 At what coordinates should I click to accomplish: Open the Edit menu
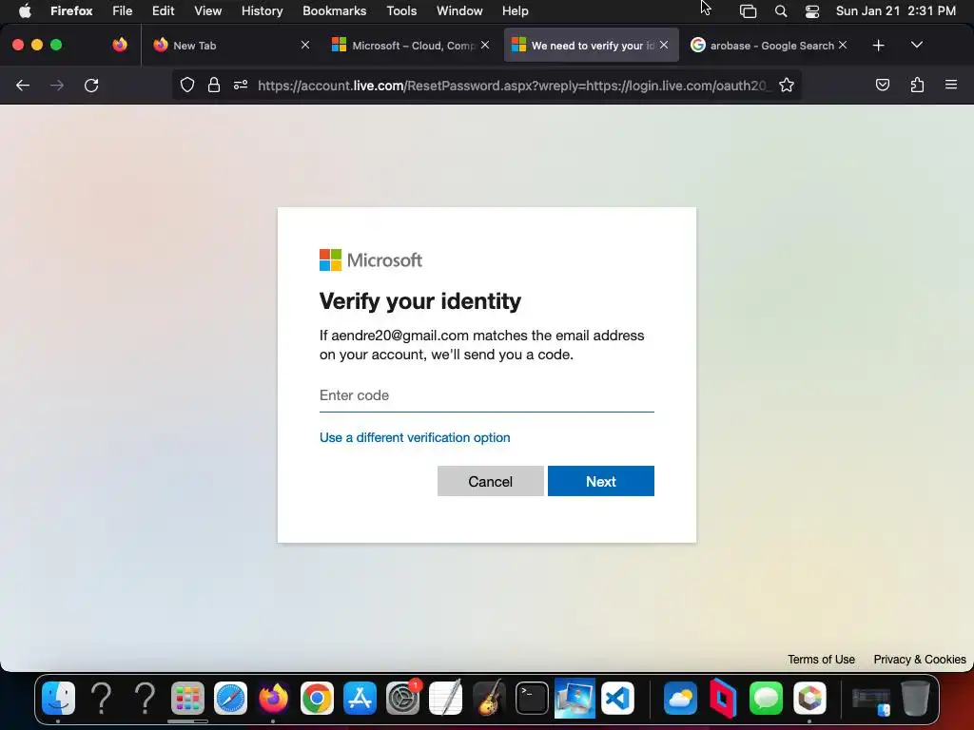(163, 10)
